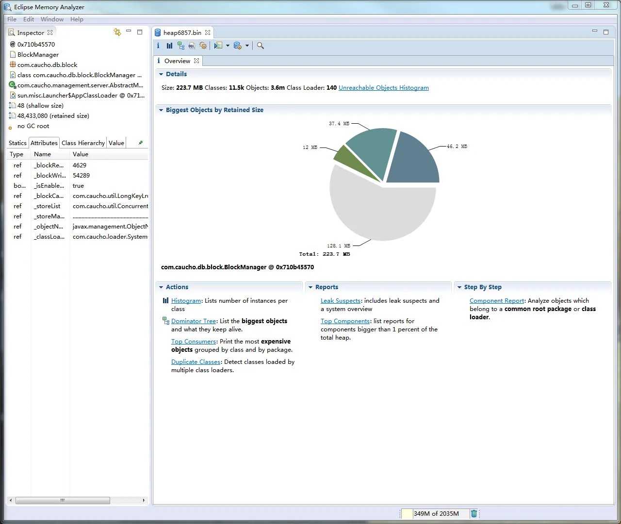Open the OQL Object Query Language studio
The height and width of the screenshot is (524, 621).
coord(192,46)
